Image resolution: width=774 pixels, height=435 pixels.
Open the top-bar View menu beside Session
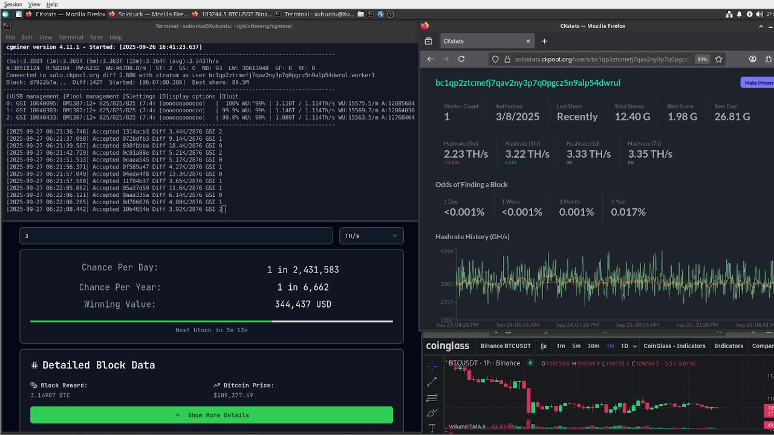point(34,4)
